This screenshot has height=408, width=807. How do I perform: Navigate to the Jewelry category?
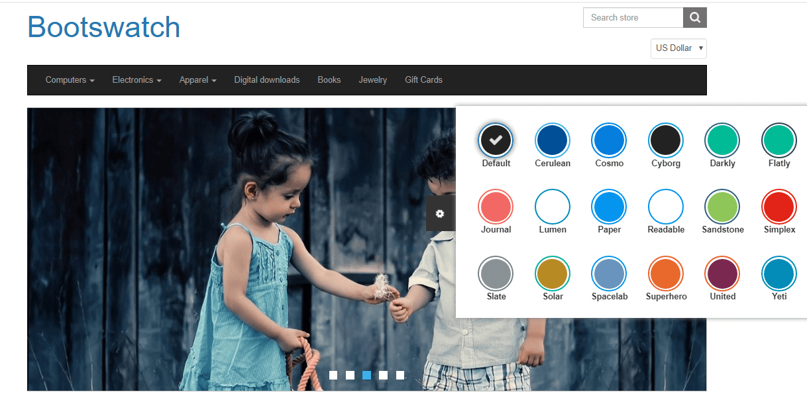click(x=373, y=80)
